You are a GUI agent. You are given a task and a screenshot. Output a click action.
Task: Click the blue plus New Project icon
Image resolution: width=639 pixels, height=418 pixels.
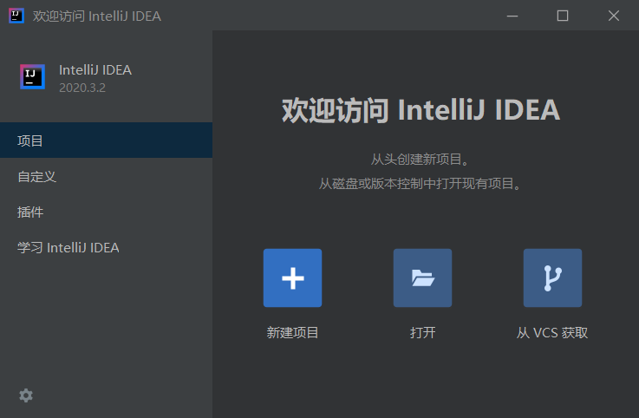click(x=292, y=278)
